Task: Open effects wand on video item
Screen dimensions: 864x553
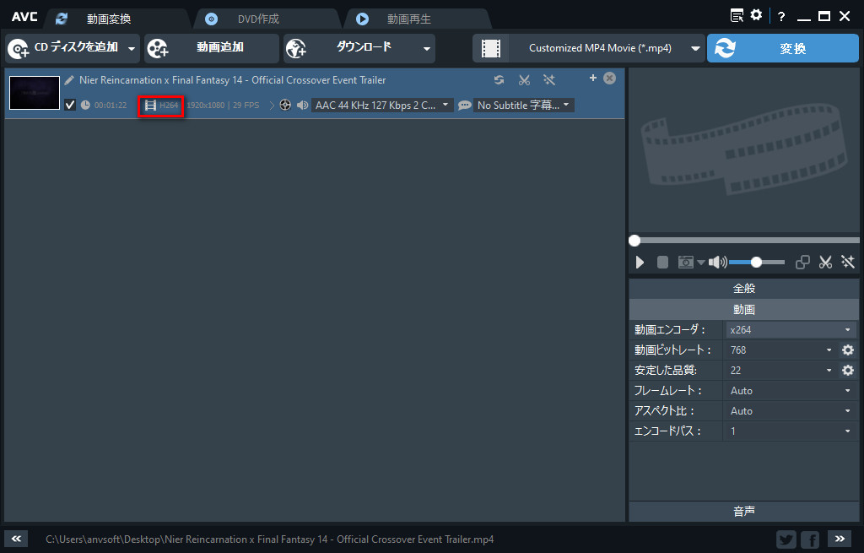Action: tap(548, 80)
